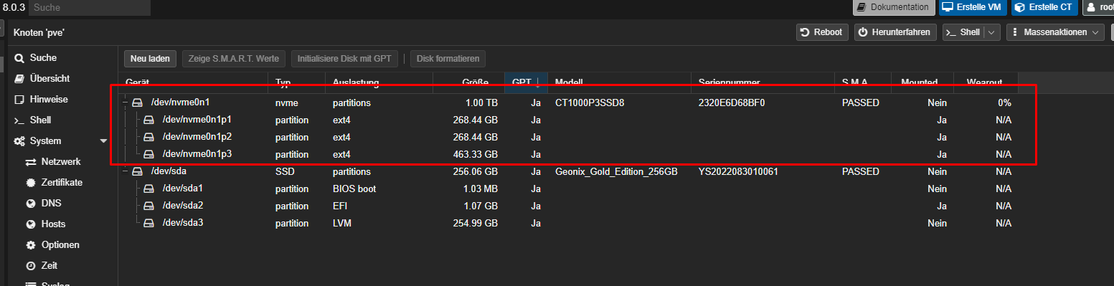
Task: Click the Suche search field at top
Action: pos(90,8)
